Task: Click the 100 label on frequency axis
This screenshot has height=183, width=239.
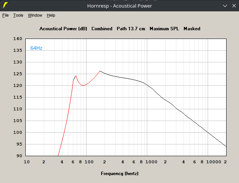Action: pyautogui.click(x=89, y=162)
